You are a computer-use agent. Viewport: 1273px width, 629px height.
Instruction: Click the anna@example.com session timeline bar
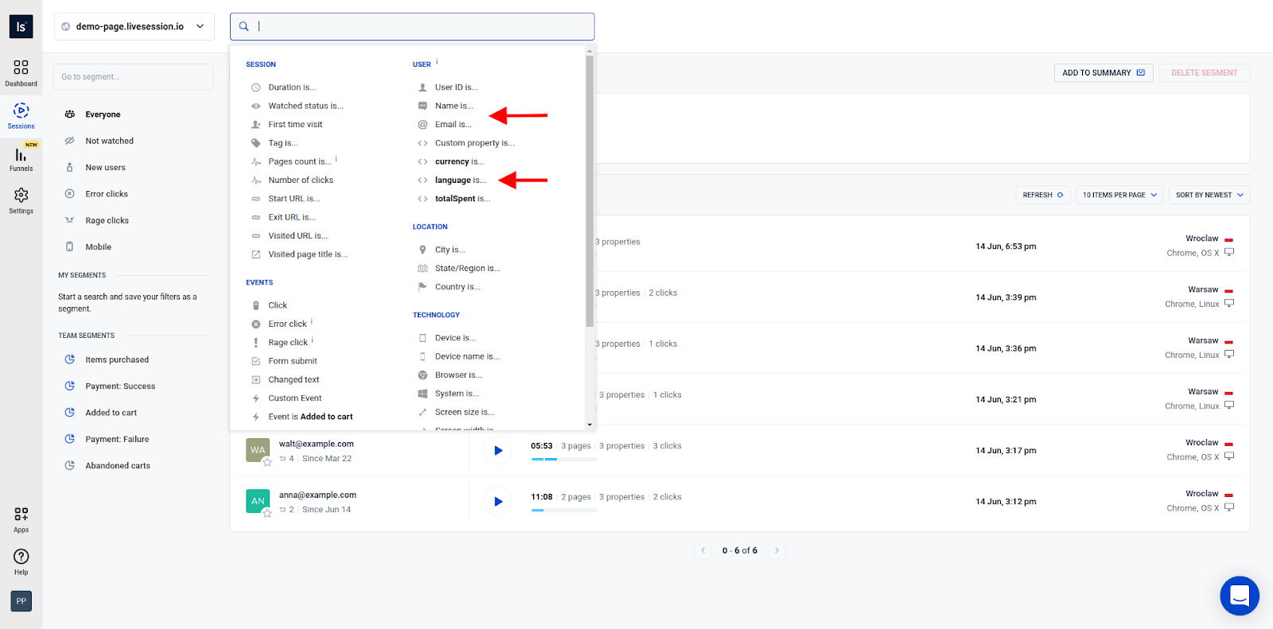pyautogui.click(x=564, y=511)
